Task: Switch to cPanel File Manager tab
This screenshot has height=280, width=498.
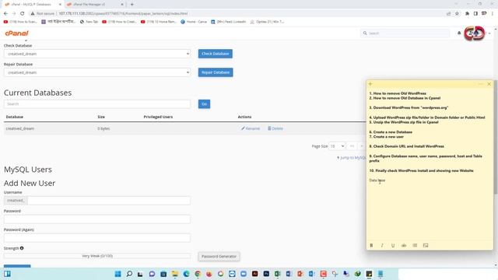Action: [95, 5]
